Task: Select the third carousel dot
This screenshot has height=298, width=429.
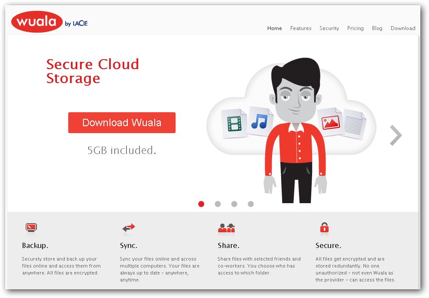Action: coord(234,204)
